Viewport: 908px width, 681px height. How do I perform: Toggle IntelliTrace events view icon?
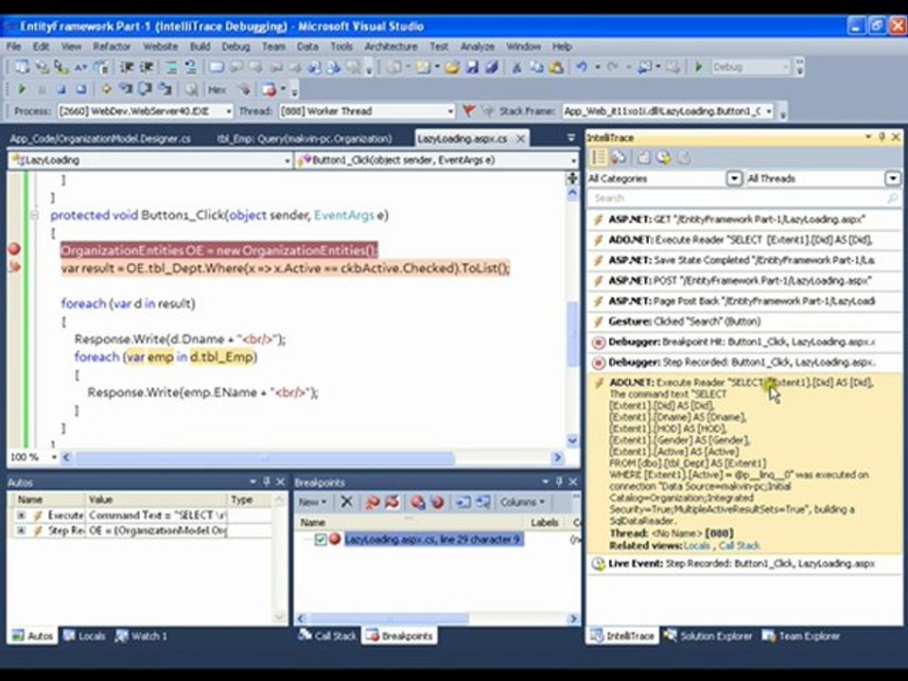(598, 158)
